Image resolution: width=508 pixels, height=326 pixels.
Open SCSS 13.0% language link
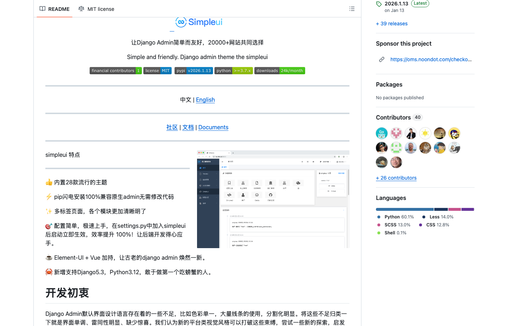click(x=394, y=225)
